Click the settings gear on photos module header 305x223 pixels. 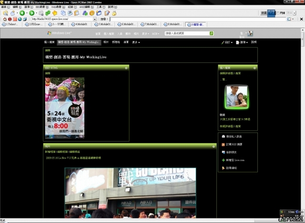click(213, 147)
